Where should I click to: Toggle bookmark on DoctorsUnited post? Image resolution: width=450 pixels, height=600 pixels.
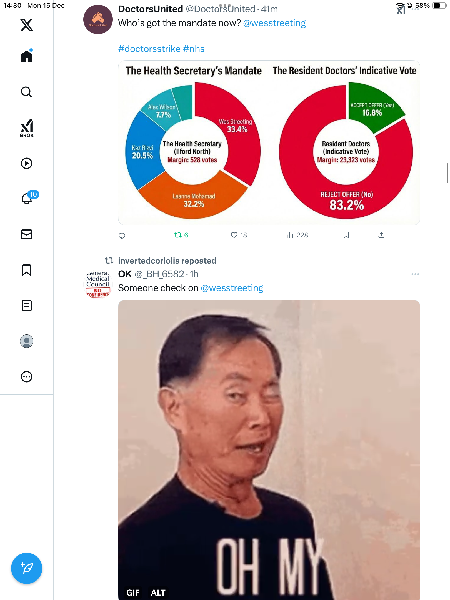tap(346, 235)
